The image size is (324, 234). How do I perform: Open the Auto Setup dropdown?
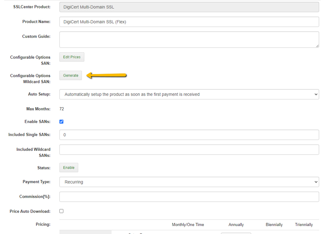189,94
